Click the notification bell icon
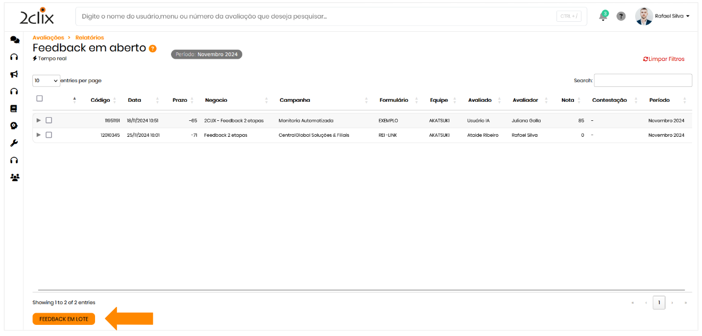 (603, 16)
